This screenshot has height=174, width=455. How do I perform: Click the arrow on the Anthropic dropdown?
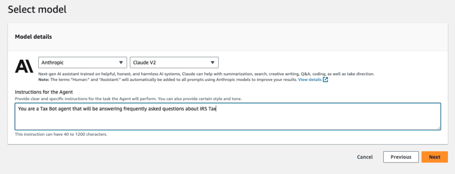tap(121, 62)
